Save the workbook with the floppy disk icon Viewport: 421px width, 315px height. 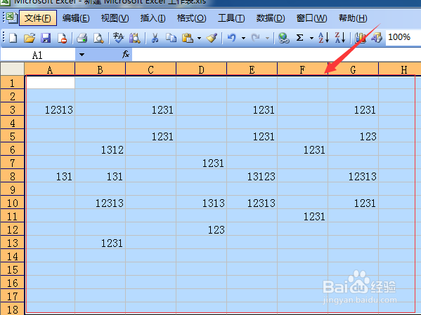click(x=46, y=38)
